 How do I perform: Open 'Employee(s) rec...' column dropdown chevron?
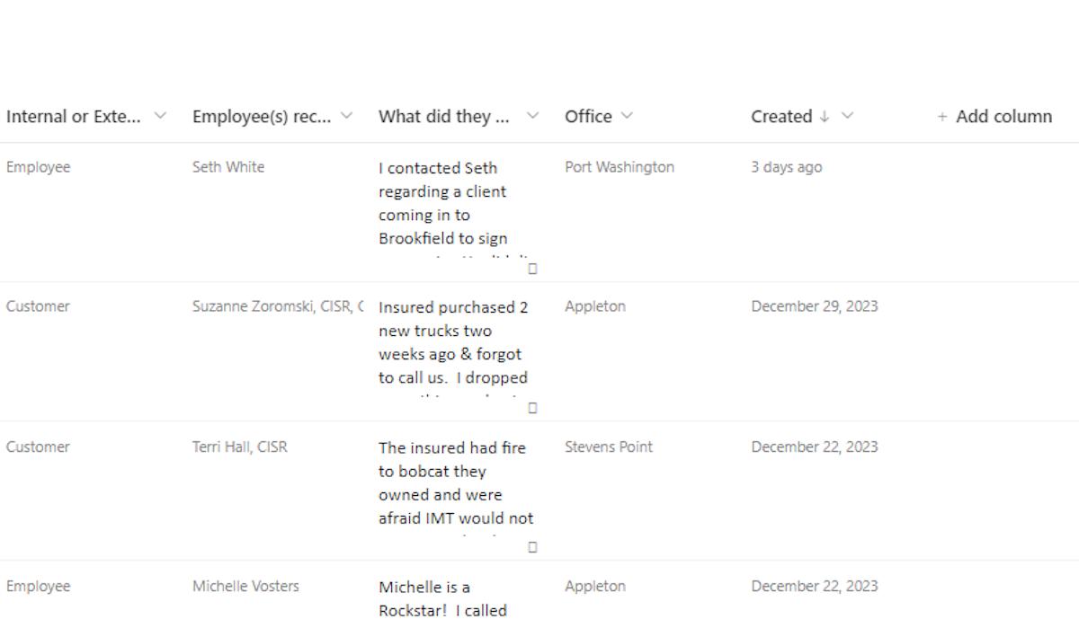tap(346, 116)
